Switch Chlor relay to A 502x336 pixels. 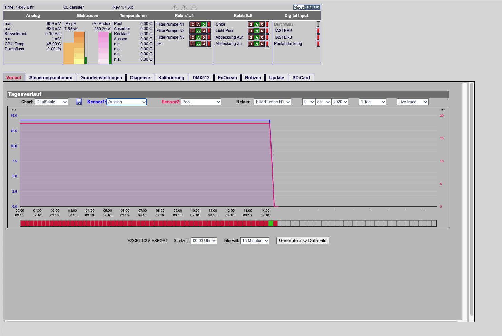click(257, 24)
